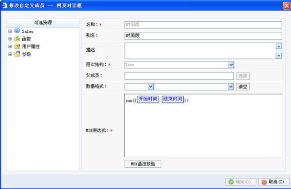The width and height of the screenshot is (291, 189).
Task: Click the Sales cube icon
Action: [x=17, y=31]
